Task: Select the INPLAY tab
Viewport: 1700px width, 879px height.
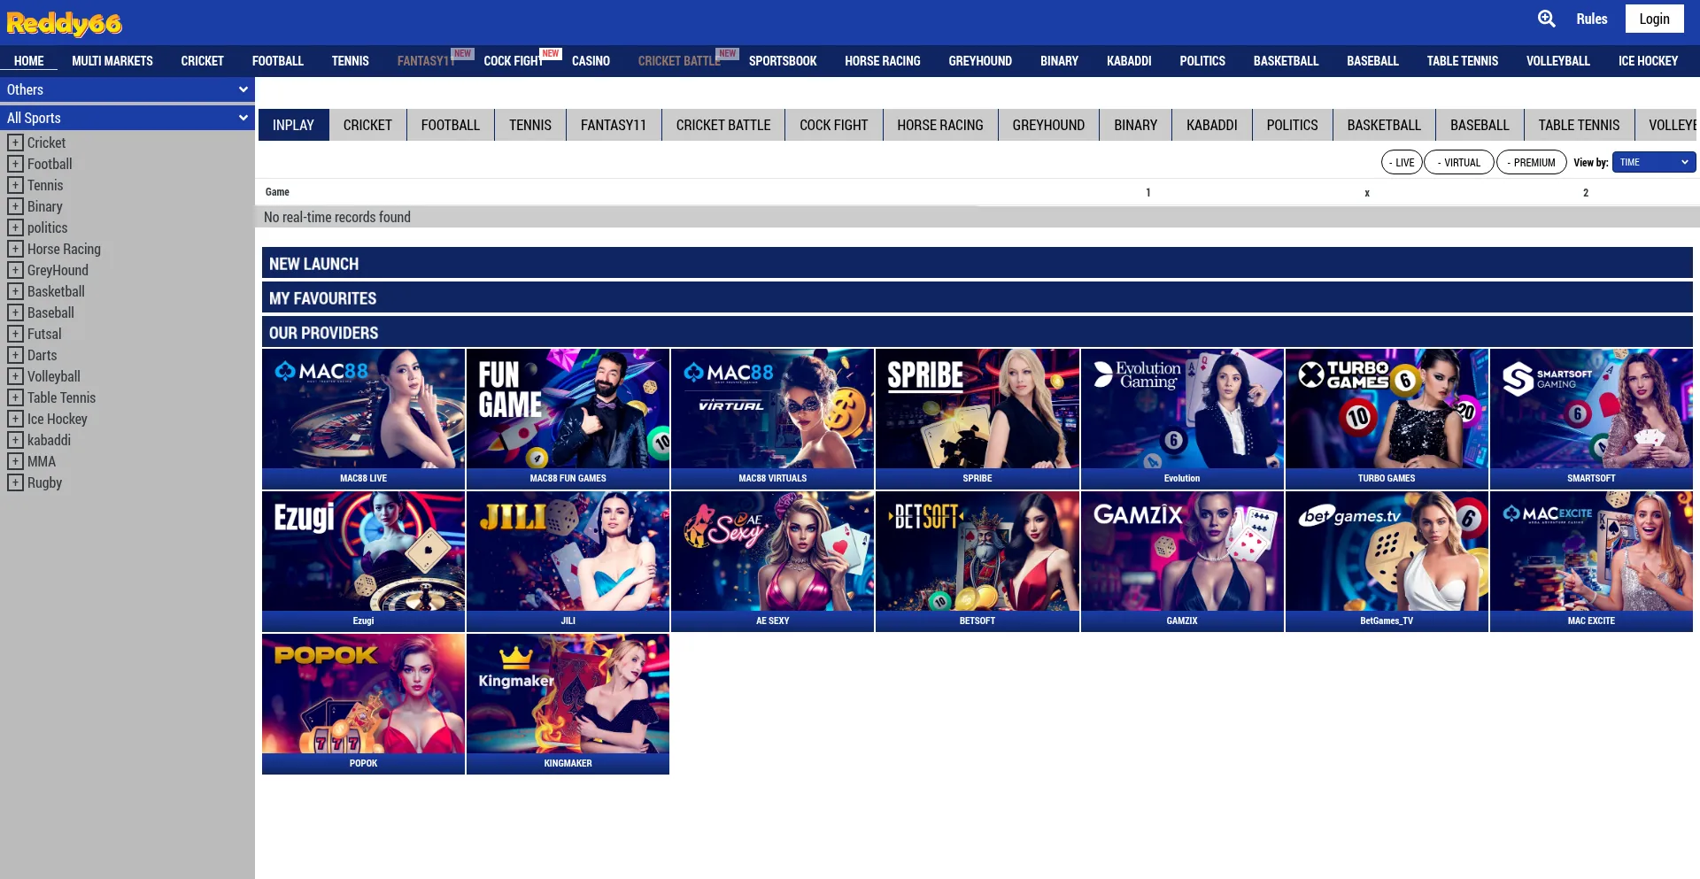Action: pyautogui.click(x=293, y=125)
